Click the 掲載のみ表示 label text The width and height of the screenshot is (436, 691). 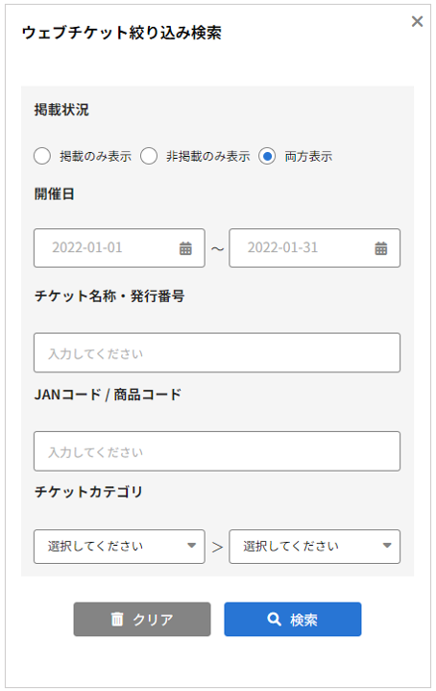point(95,157)
